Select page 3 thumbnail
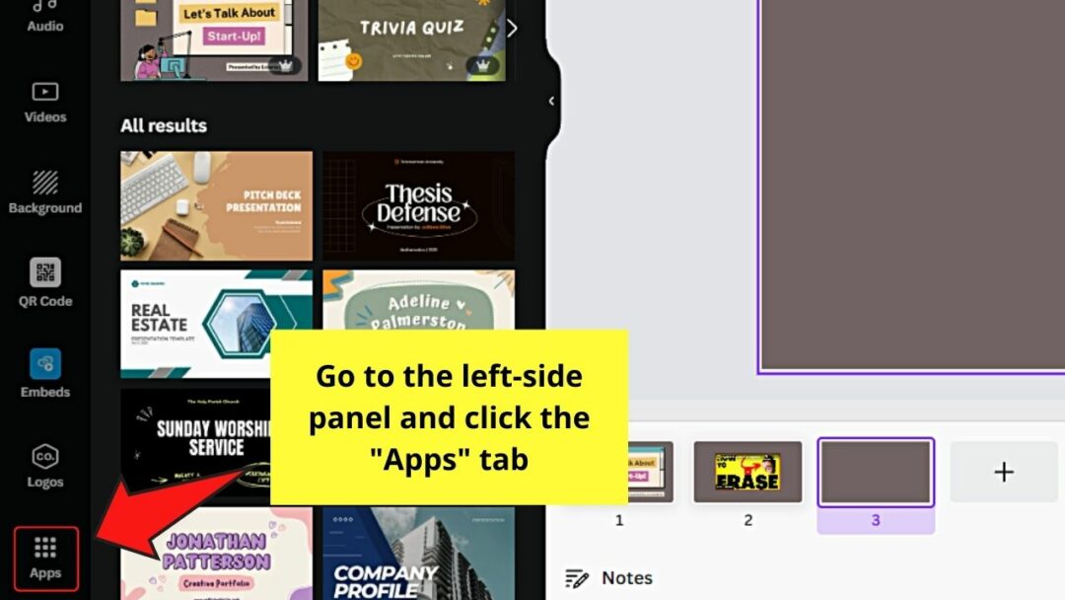The width and height of the screenshot is (1065, 600). 876,472
